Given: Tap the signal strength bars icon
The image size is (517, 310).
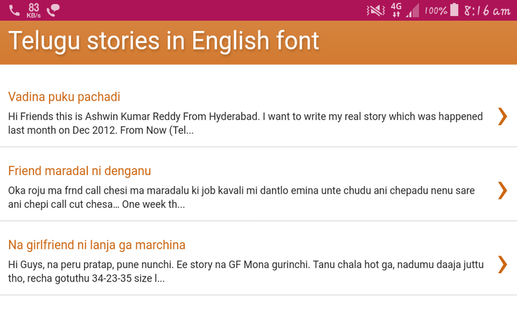Looking at the screenshot, I should [412, 10].
